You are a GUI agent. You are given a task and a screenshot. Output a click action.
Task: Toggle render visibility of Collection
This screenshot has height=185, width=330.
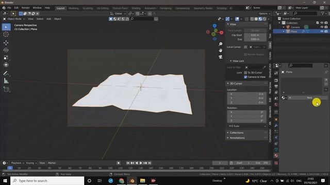tap(326, 23)
